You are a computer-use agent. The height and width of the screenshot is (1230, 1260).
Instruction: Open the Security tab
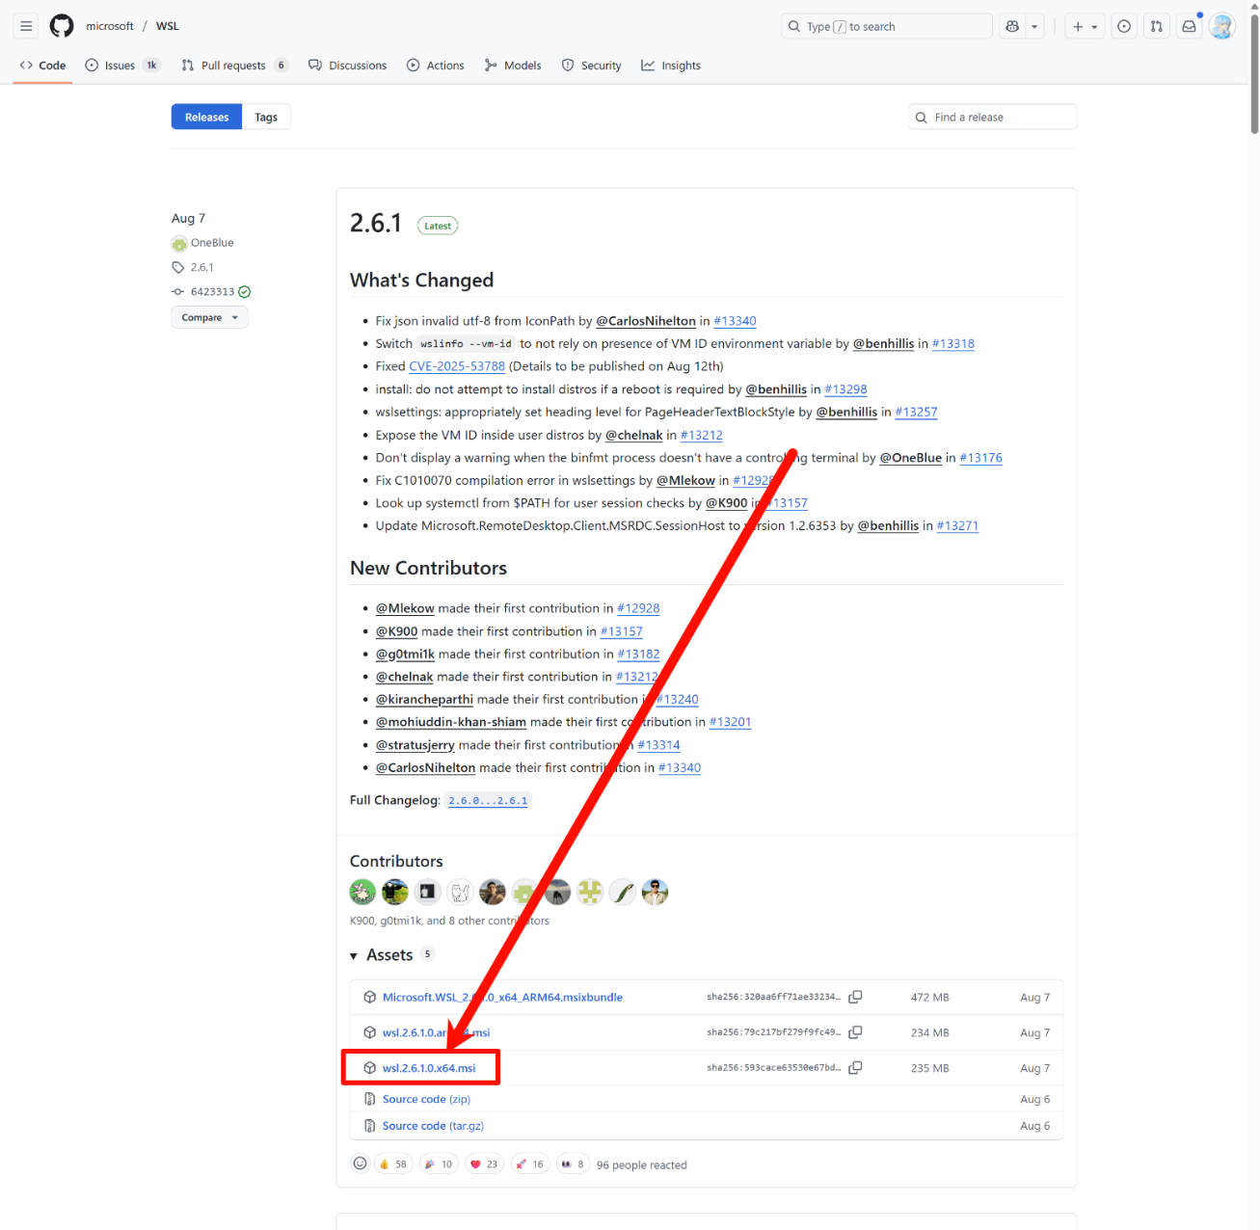pyautogui.click(x=592, y=66)
